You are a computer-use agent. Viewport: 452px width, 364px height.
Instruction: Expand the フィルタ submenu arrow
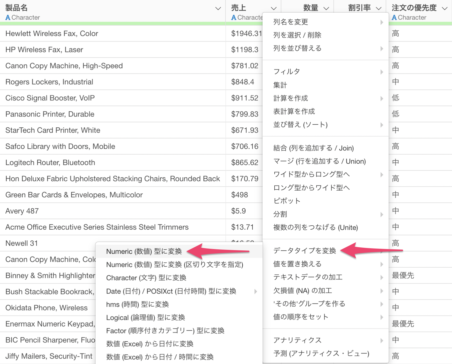click(382, 72)
